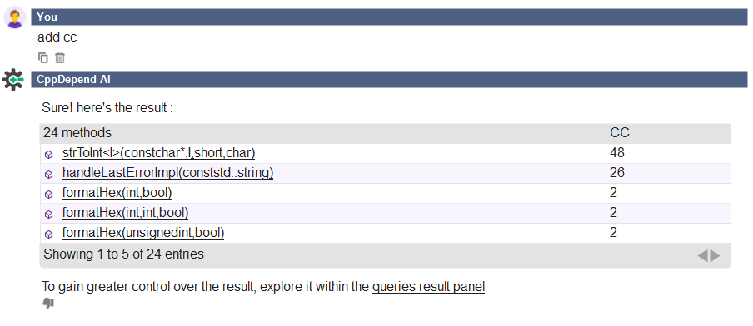Open formatHex(int,bool) method link
The height and width of the screenshot is (326, 753).
[117, 193]
